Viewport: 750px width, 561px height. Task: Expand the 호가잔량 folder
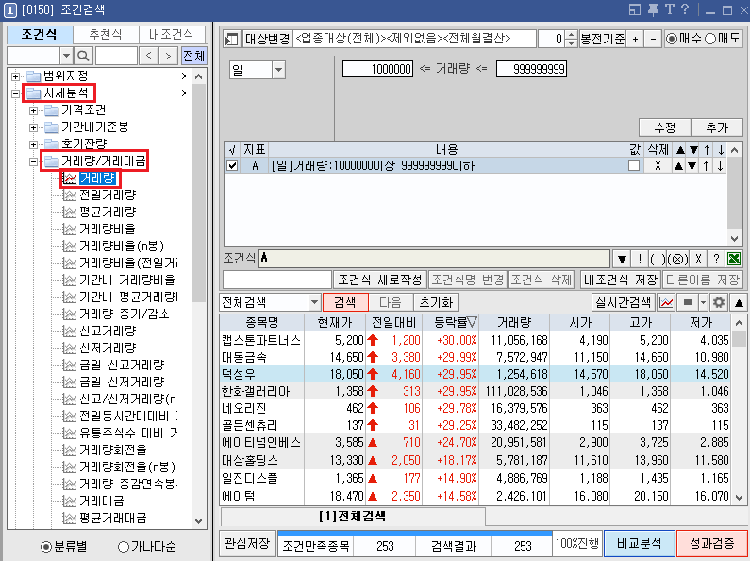[x=33, y=144]
